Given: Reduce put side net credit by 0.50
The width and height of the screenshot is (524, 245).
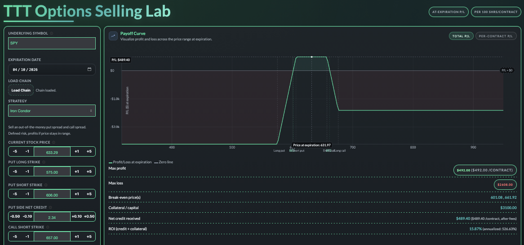Looking at the screenshot, I should (x=15, y=217).
